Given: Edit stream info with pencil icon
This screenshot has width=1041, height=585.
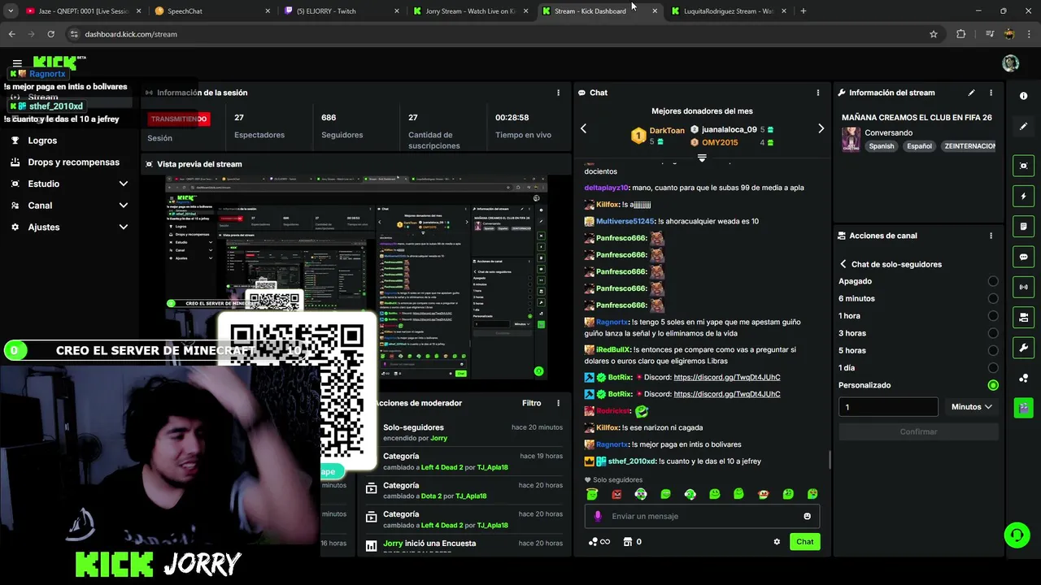Looking at the screenshot, I should tap(971, 93).
